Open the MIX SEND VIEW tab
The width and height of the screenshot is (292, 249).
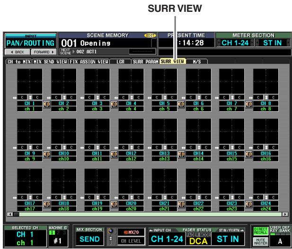click(x=50, y=62)
